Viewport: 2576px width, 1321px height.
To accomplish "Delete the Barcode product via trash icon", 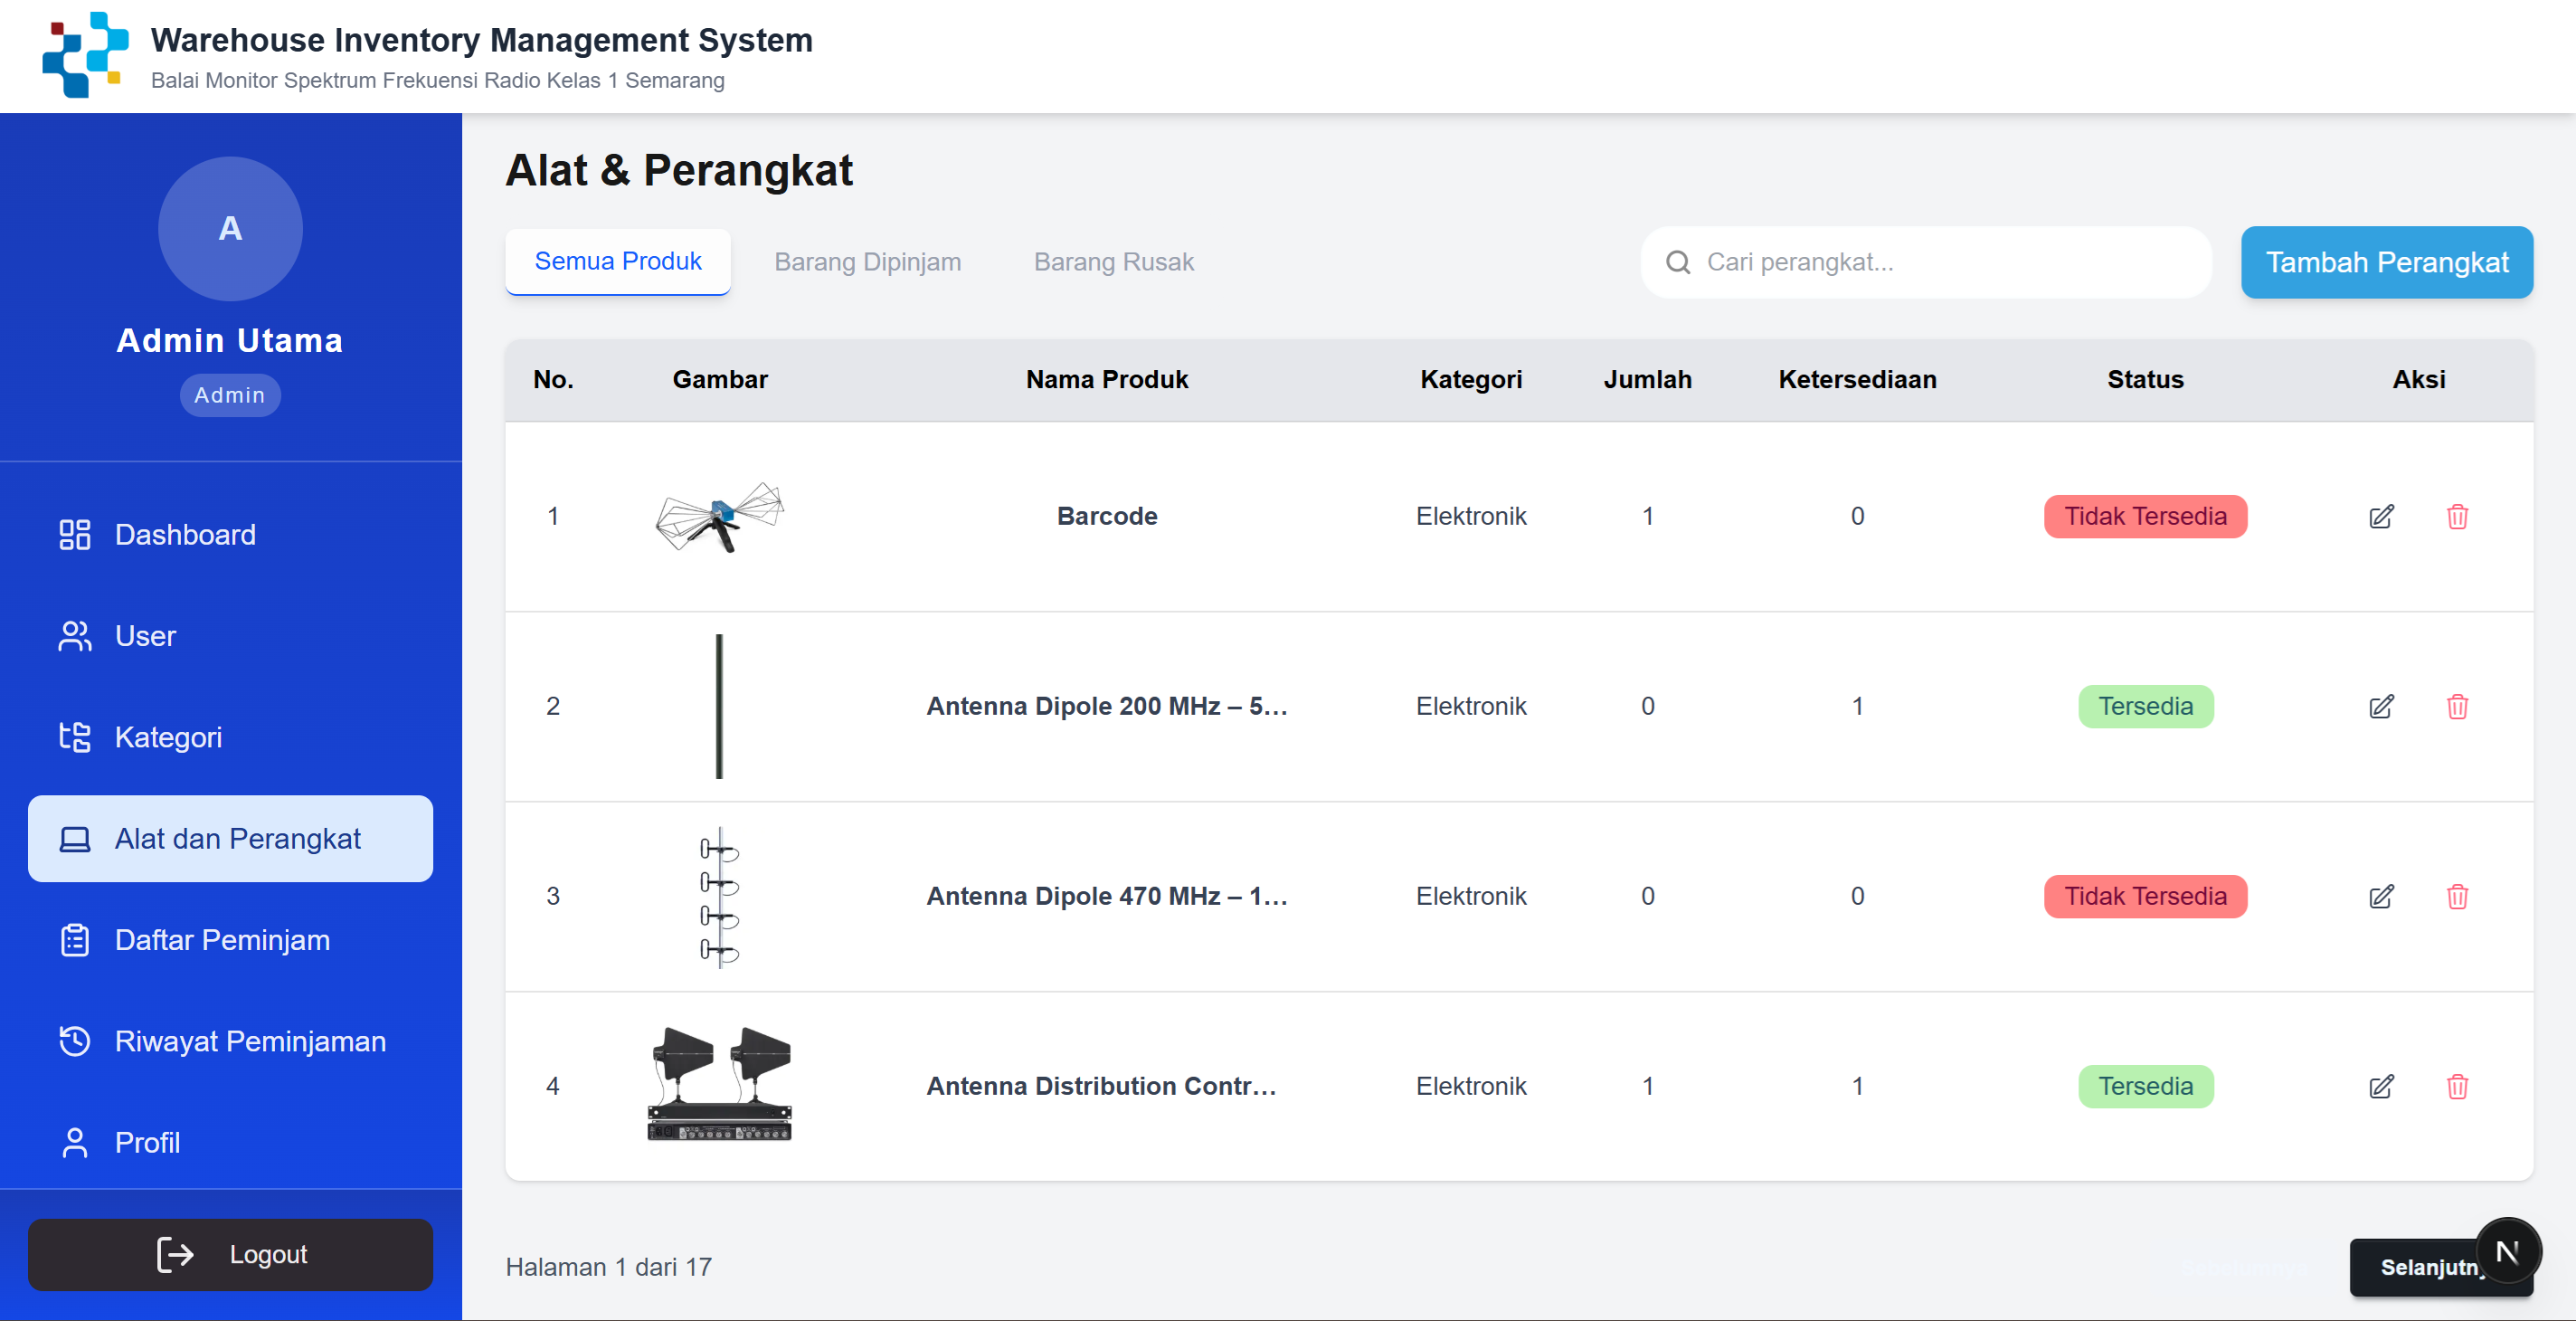I will pyautogui.click(x=2457, y=516).
